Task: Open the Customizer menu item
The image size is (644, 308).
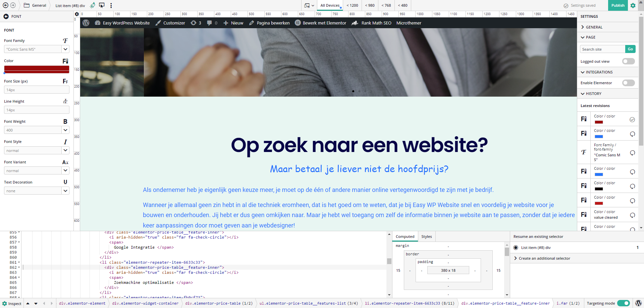Action: pyautogui.click(x=170, y=23)
